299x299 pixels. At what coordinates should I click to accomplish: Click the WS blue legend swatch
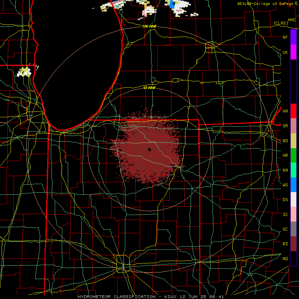(x=293, y=185)
